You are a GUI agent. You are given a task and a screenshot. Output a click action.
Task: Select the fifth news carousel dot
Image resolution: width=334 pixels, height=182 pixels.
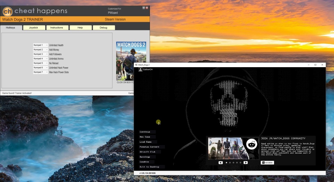tap(240, 163)
